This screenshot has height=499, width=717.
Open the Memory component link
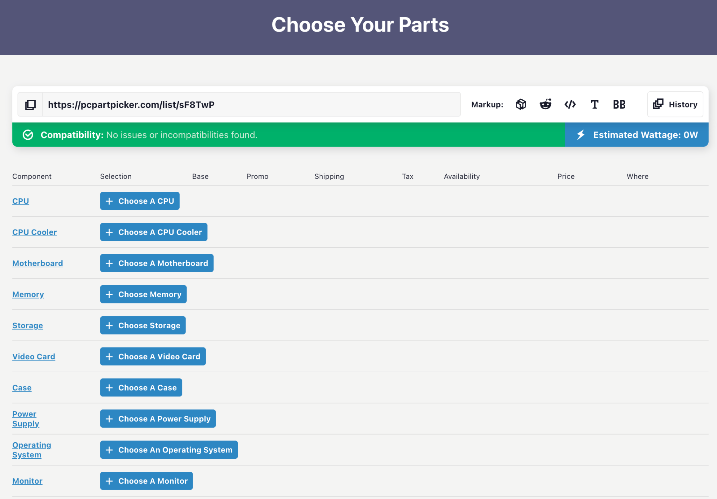coord(28,295)
